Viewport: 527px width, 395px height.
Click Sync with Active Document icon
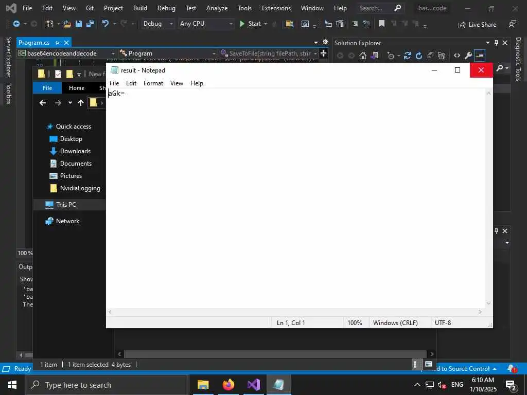click(408, 56)
